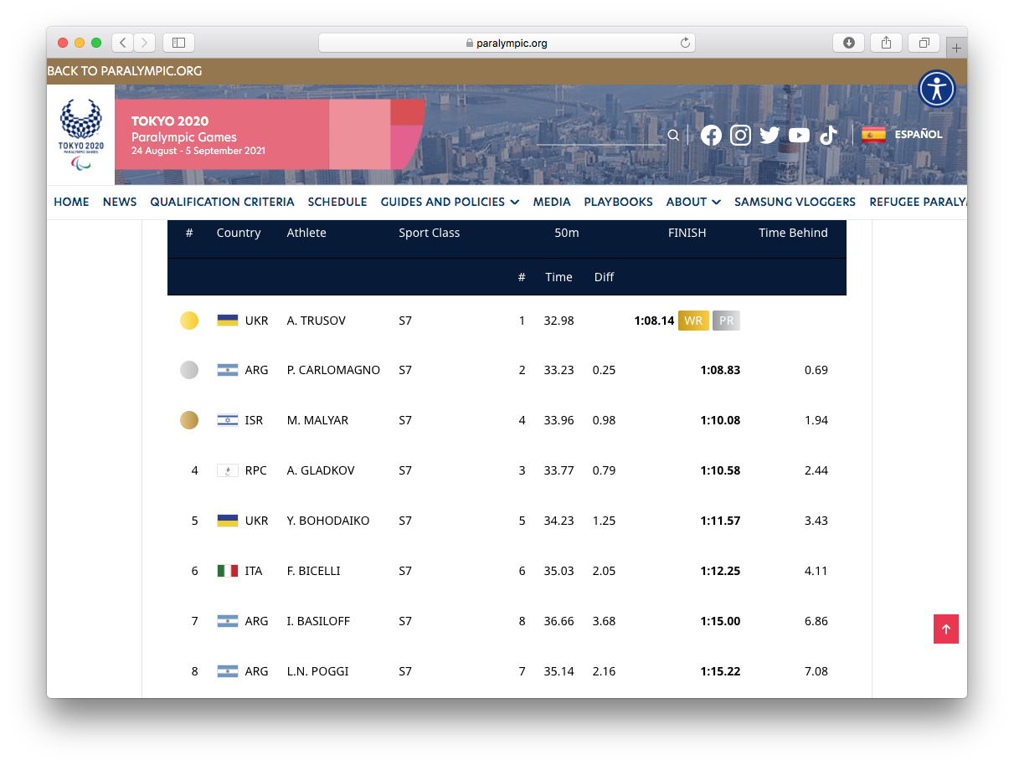
Task: Open the Samsung Vloggers link
Action: point(795,202)
